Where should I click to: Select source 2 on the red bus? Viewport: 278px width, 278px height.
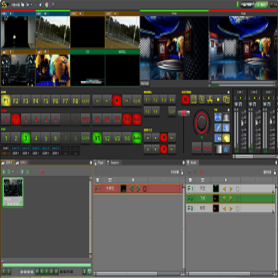16,119
